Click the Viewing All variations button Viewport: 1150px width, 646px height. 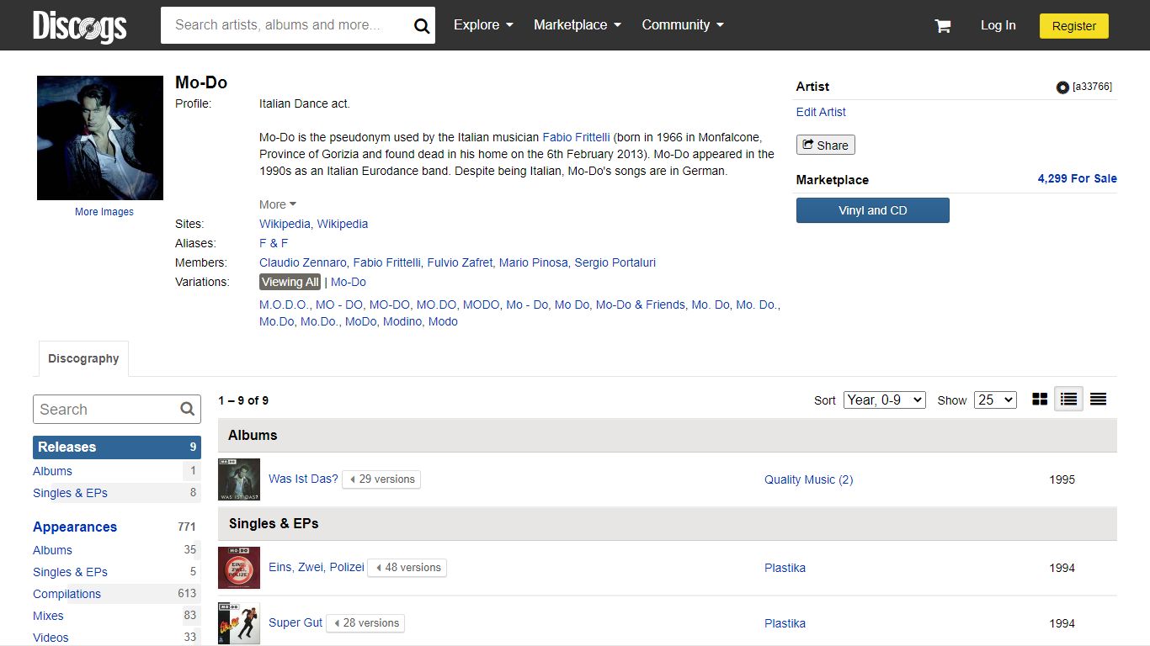point(290,282)
